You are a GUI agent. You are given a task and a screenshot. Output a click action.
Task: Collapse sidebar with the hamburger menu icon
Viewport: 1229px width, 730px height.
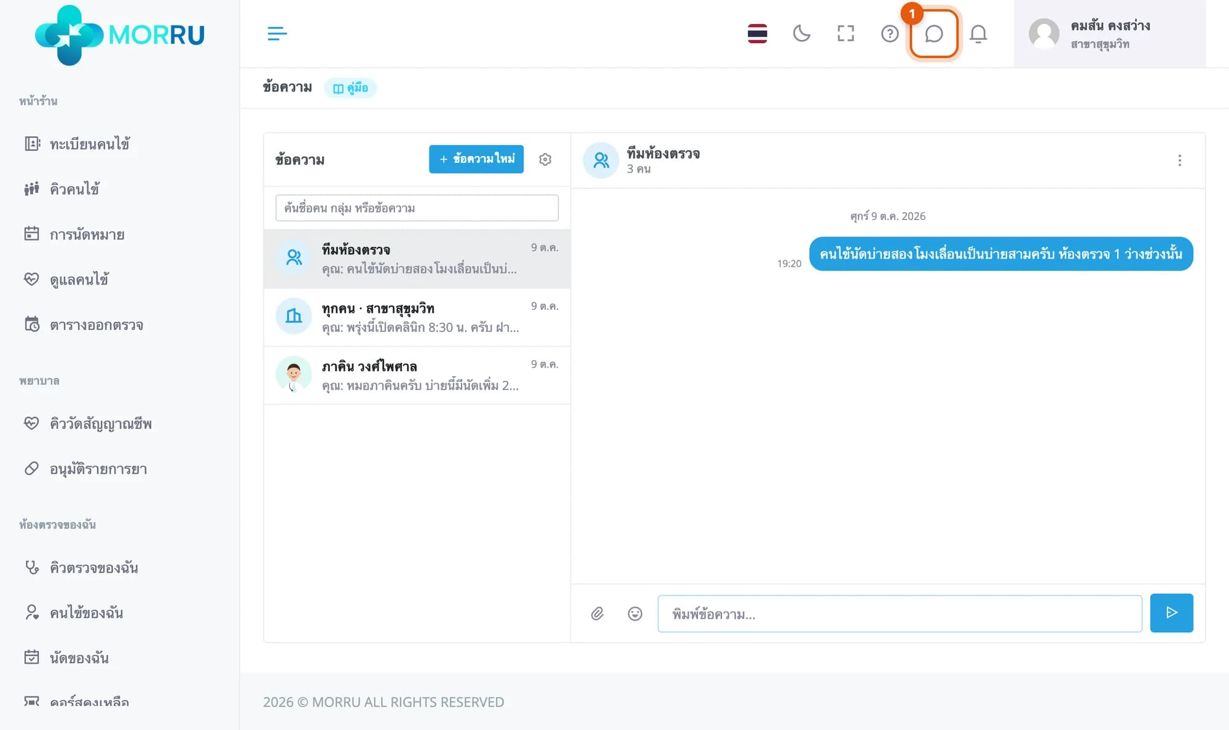pyautogui.click(x=277, y=33)
